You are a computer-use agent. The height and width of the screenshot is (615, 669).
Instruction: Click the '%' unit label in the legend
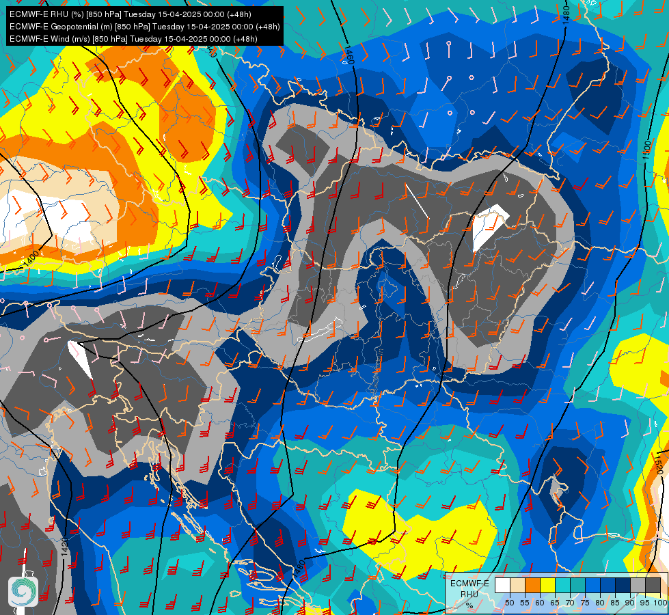469,605
